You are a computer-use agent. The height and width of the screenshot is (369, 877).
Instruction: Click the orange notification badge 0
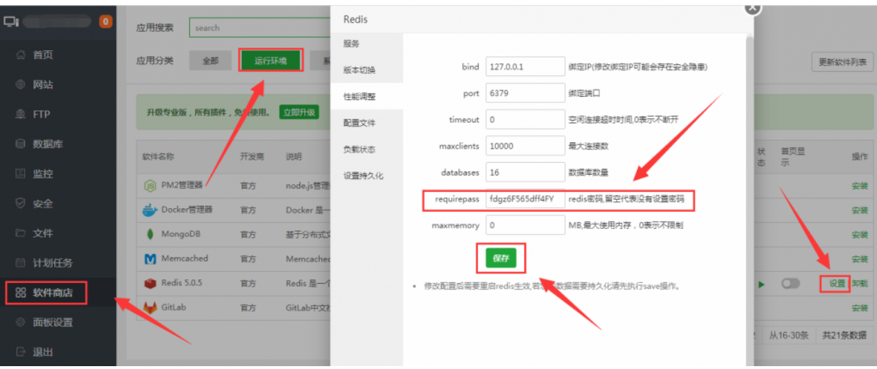pyautogui.click(x=106, y=21)
